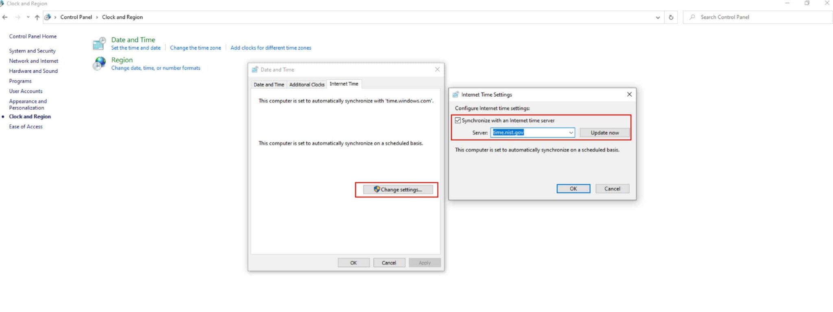833x312 pixels.
Task: Click the Region globe icon
Action: pos(99,63)
